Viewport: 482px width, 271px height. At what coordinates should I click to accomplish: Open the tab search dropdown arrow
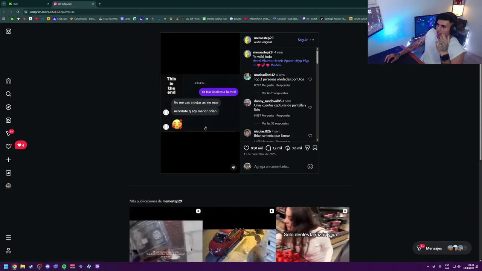point(3,4)
